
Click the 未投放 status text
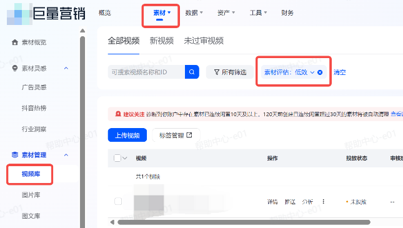click(x=358, y=202)
